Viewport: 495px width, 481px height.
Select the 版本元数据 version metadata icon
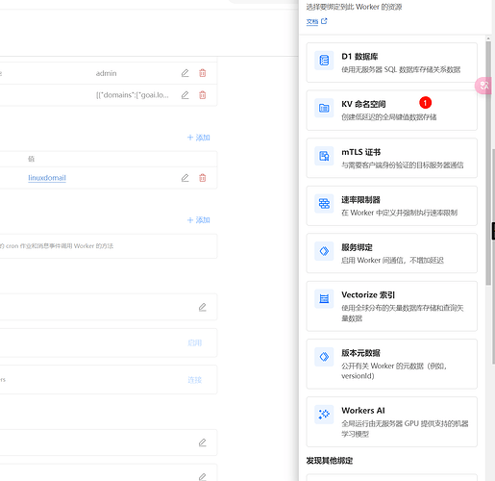click(x=324, y=357)
